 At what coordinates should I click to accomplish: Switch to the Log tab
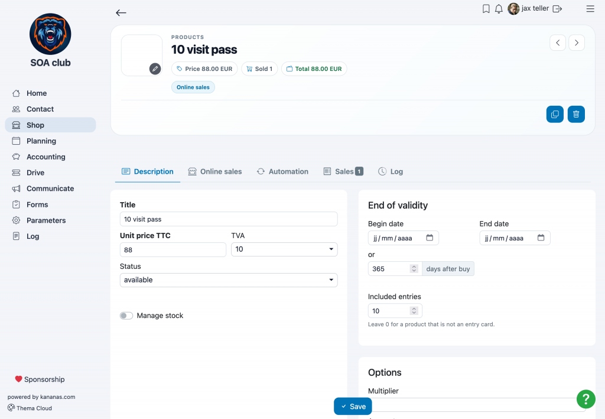click(x=391, y=172)
